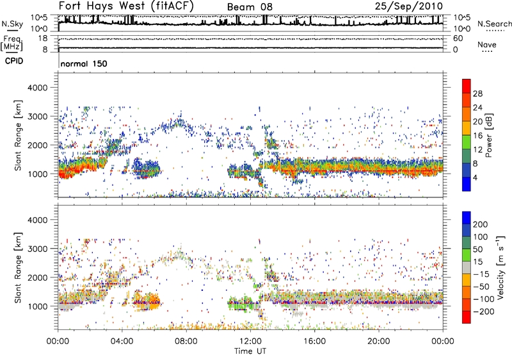The height and width of the screenshot is (355, 512).
Task: Click the date '25/Sep/2010'
Action: coord(409,6)
